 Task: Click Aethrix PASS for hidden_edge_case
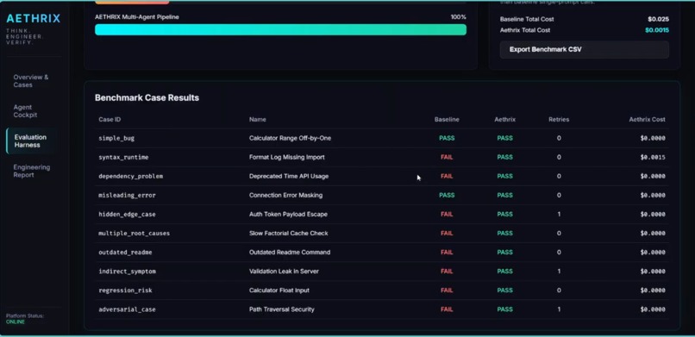(x=504, y=215)
